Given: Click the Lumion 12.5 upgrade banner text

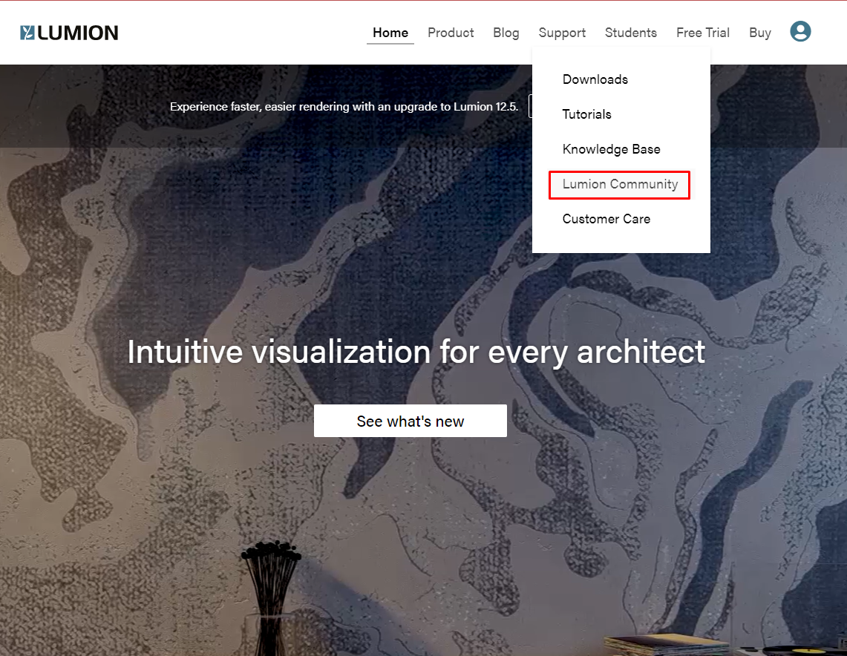Looking at the screenshot, I should tap(344, 107).
